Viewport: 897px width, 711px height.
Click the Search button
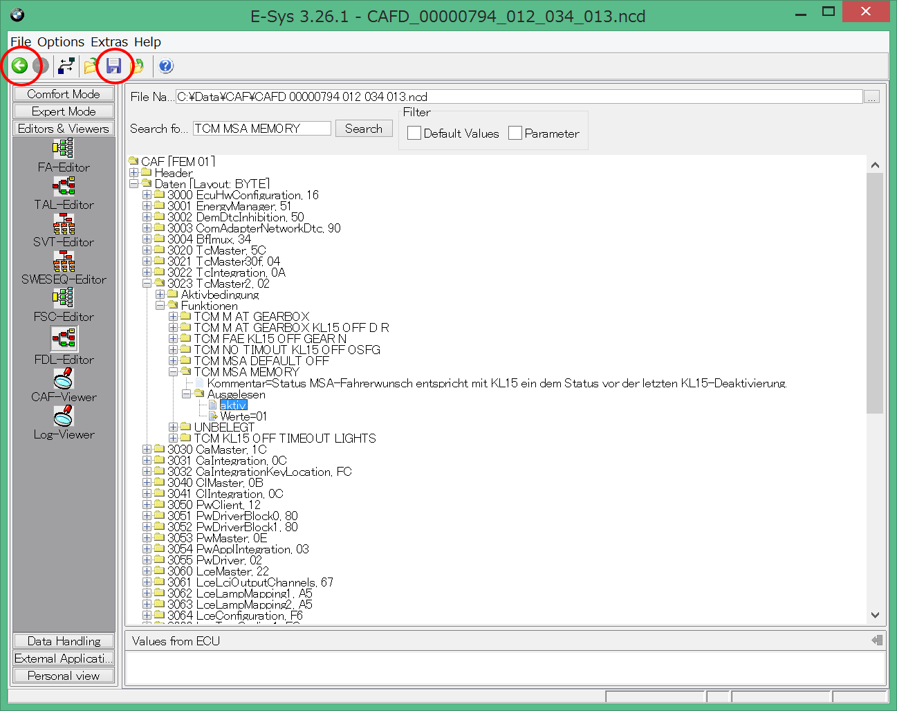[364, 129]
